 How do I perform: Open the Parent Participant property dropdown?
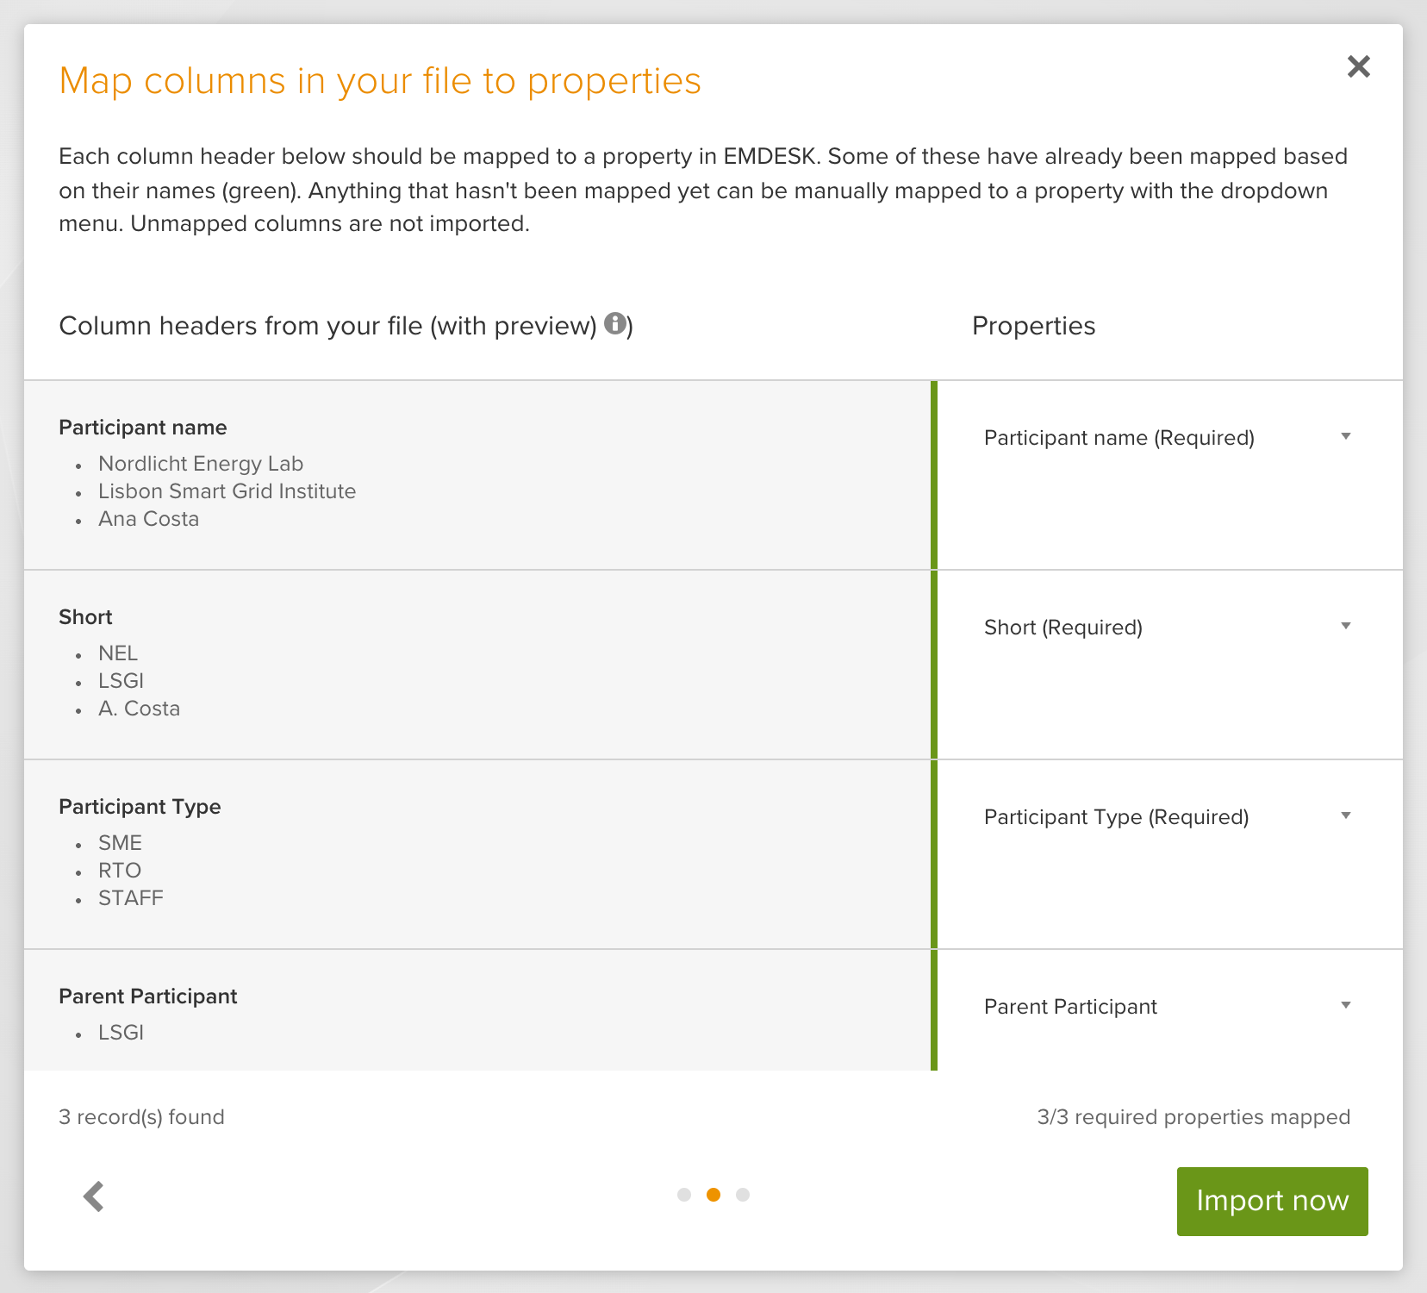pyautogui.click(x=1168, y=1007)
